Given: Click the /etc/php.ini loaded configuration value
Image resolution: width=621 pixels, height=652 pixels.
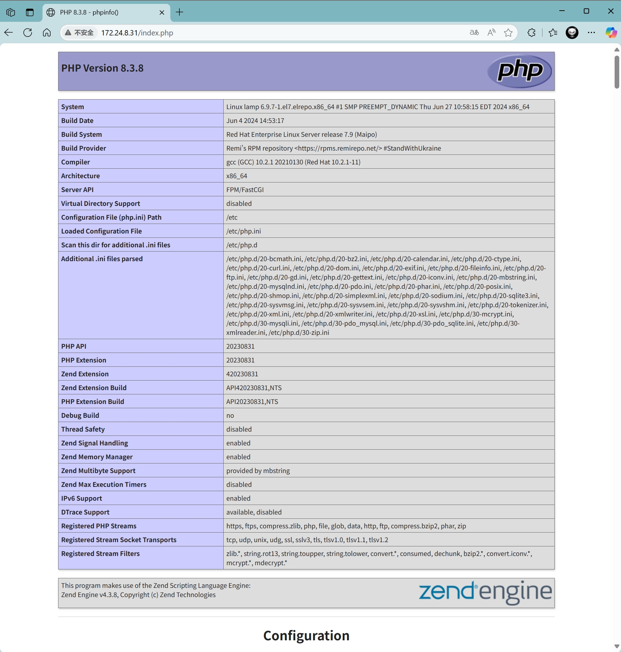Looking at the screenshot, I should pyautogui.click(x=244, y=231).
